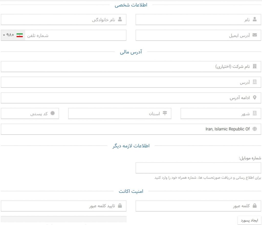Open the +98 phone country code dropdown
Image resolution: width=262 pixels, height=225 pixels.
pyautogui.click(x=13, y=35)
